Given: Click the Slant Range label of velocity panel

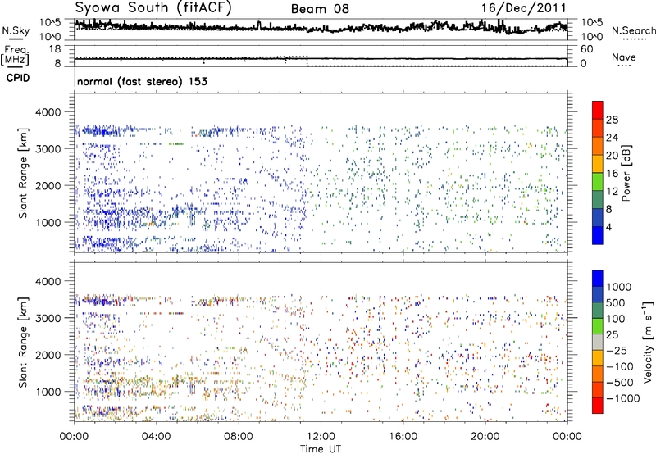Looking at the screenshot, I should click(23, 343).
